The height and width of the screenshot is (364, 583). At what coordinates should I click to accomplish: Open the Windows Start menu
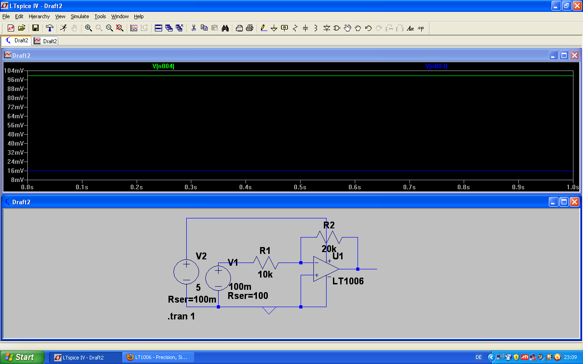[x=22, y=357]
